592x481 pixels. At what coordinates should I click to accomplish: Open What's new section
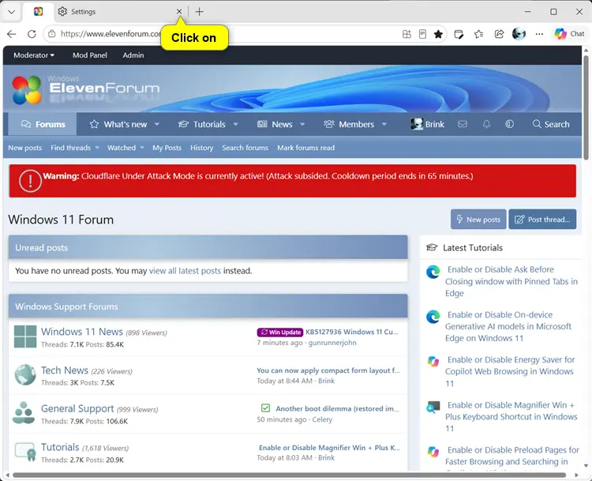coord(118,124)
